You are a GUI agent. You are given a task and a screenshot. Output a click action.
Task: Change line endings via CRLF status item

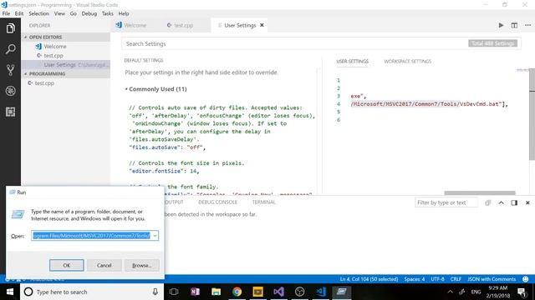(x=456, y=279)
